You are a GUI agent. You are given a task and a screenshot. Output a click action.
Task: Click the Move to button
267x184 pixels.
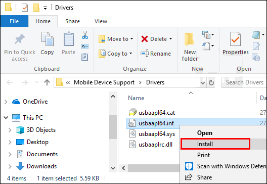click(116, 39)
